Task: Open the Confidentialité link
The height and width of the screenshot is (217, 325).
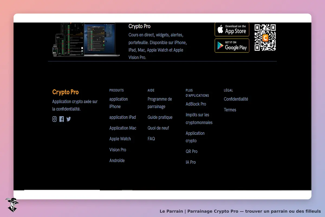Action: [236, 99]
